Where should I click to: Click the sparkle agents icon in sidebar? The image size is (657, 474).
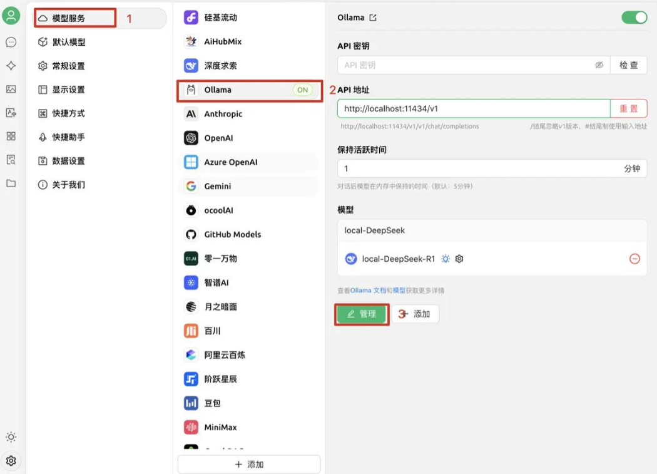[x=11, y=66]
